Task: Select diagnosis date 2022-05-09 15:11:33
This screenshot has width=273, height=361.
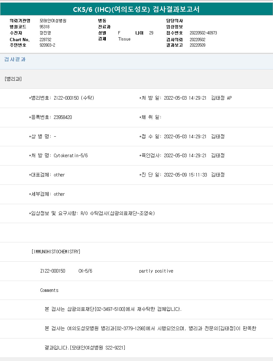Action: 186,175
